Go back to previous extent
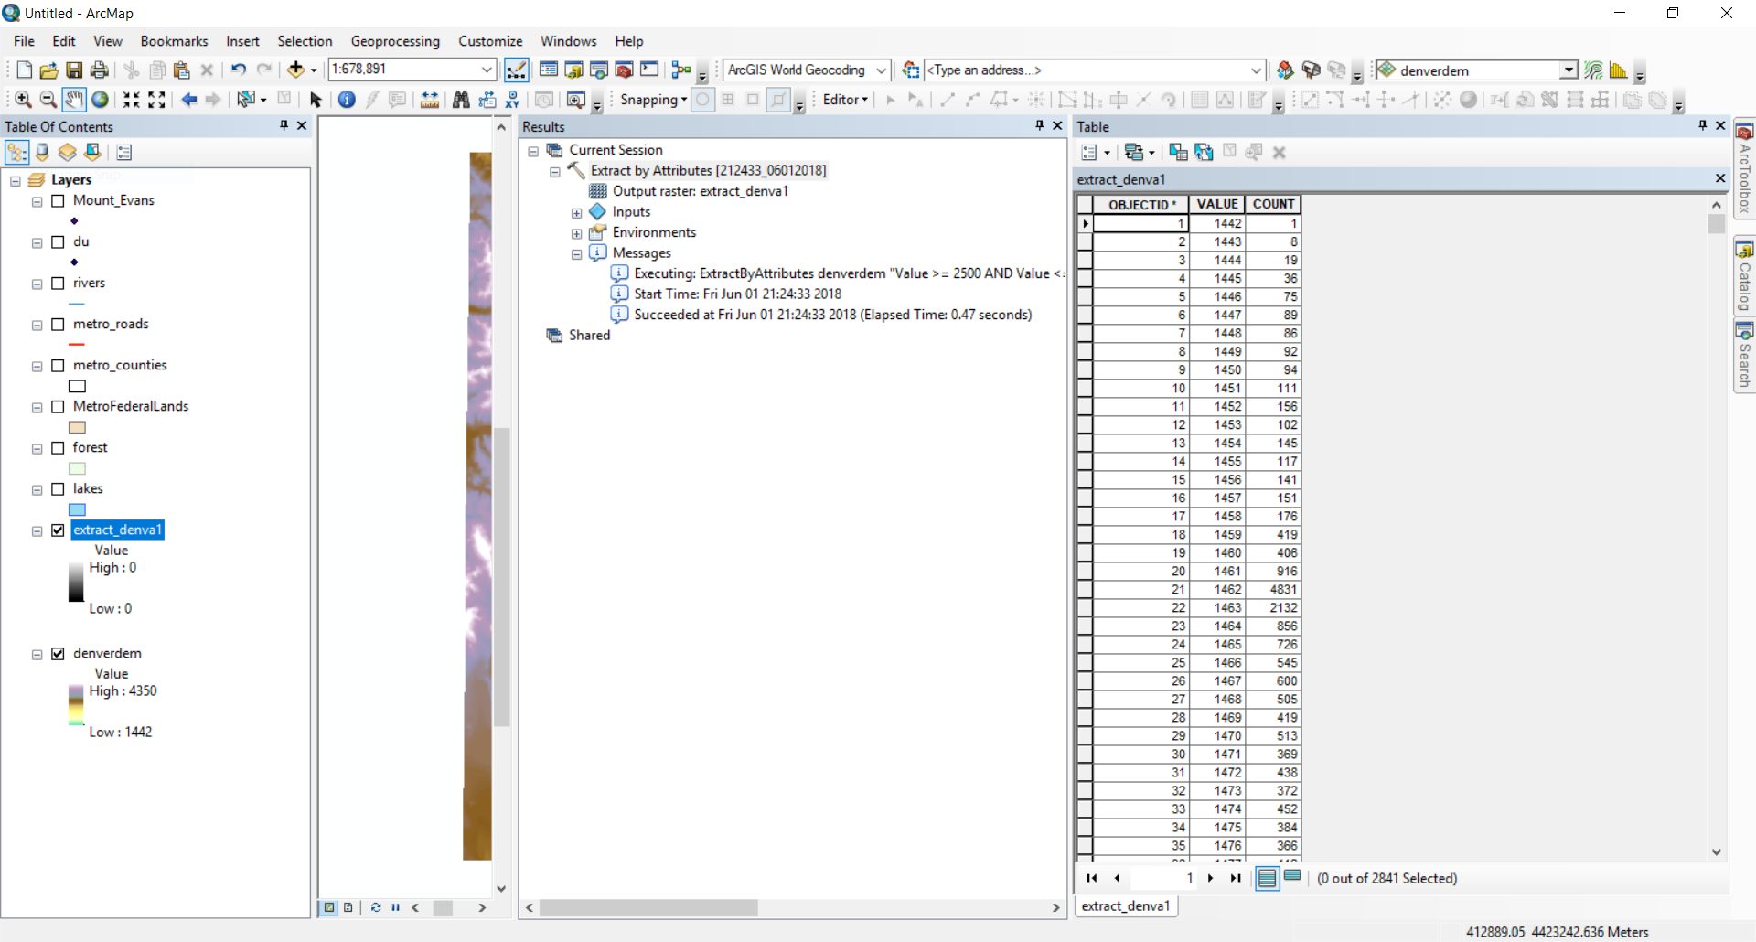Image resolution: width=1756 pixels, height=942 pixels. (x=189, y=100)
